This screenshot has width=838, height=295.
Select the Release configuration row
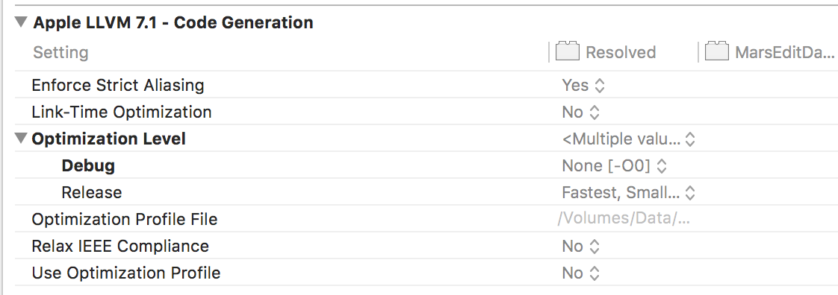tap(426, 192)
